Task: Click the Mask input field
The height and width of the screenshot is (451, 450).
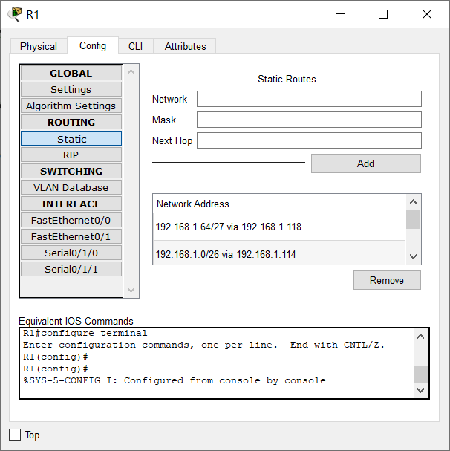Action: click(x=309, y=120)
